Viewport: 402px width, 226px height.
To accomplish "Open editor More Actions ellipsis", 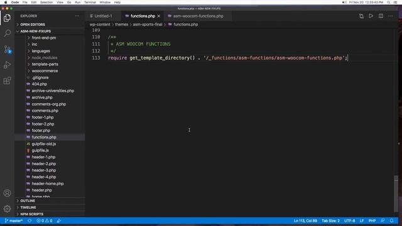I will [x=391, y=16].
